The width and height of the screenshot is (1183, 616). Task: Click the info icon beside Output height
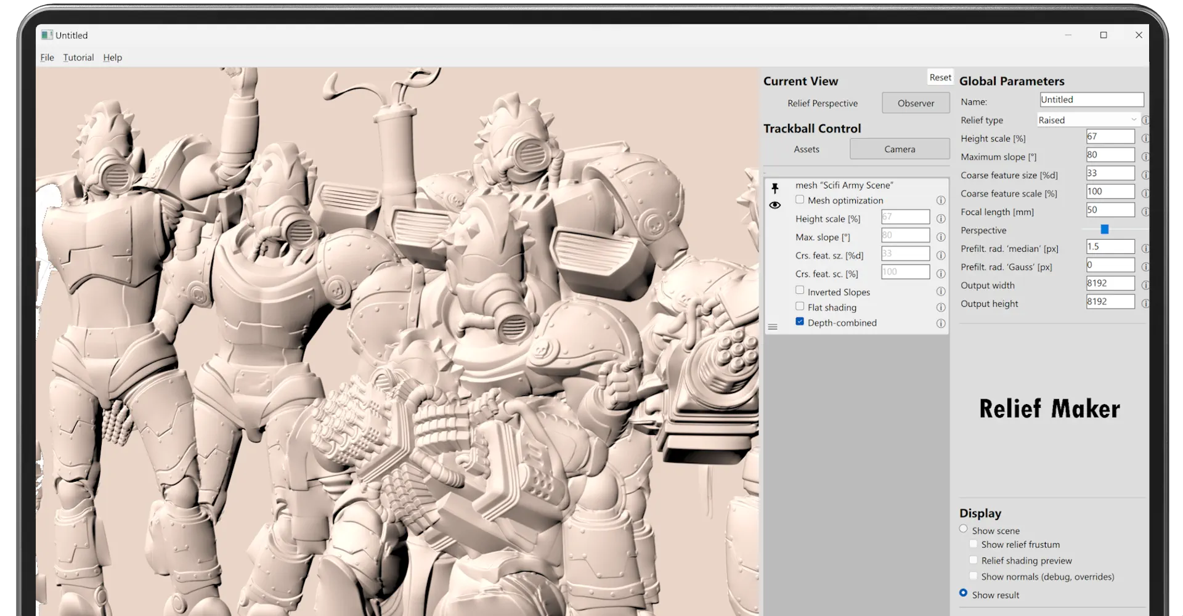1147,303
